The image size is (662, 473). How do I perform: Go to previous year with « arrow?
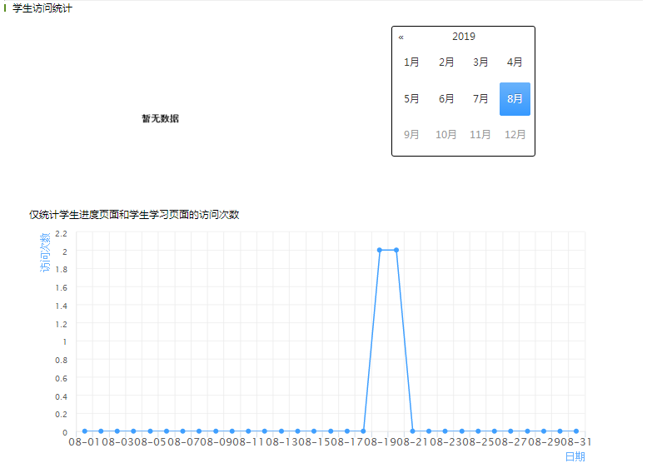click(401, 37)
